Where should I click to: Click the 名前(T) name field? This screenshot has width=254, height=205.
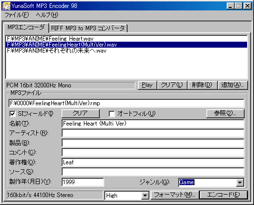[x=153, y=124]
